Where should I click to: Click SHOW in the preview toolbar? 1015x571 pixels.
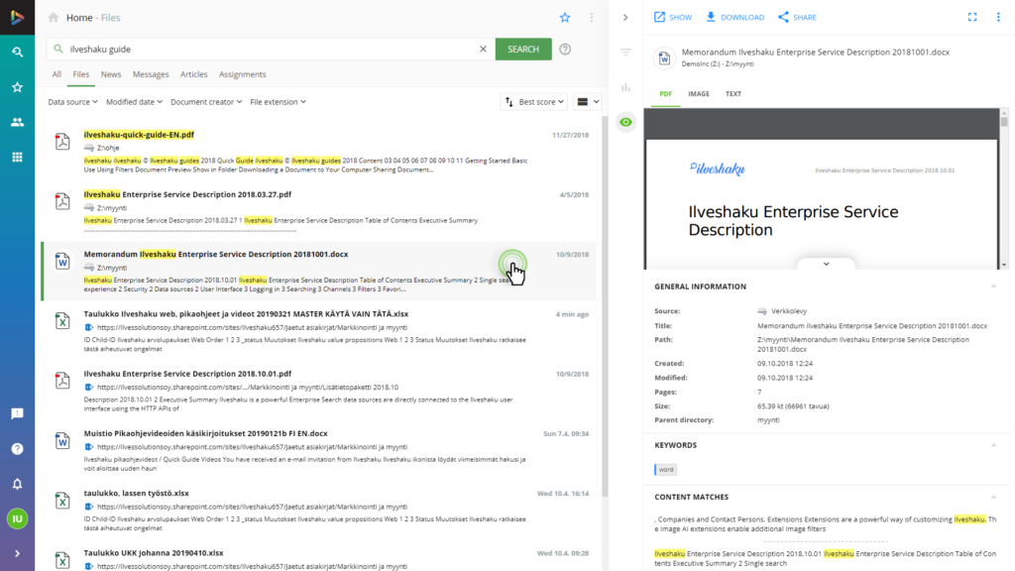(673, 18)
